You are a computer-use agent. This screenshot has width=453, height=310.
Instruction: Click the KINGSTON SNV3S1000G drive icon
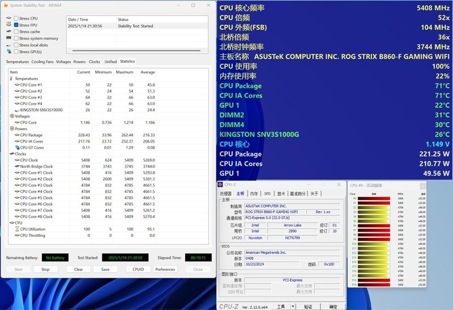[17, 110]
